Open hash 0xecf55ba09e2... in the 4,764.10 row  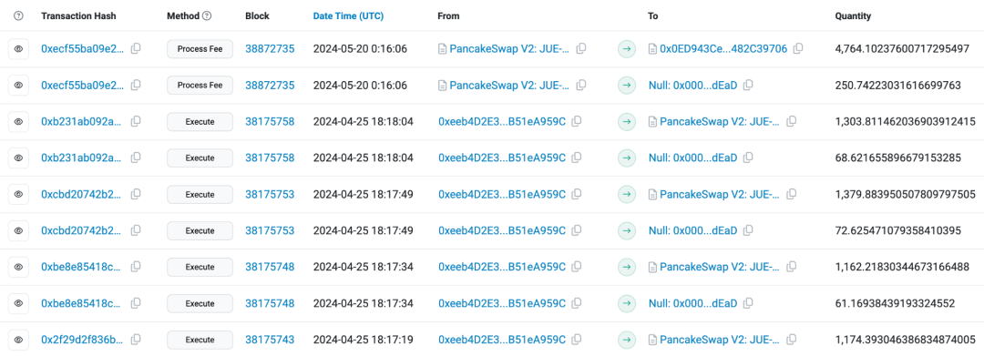[x=83, y=49]
